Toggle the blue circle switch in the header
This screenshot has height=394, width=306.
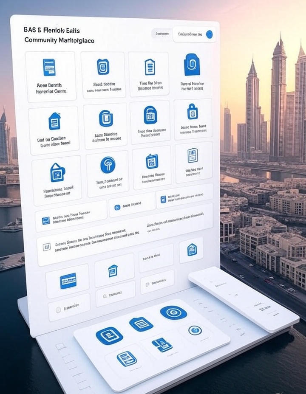click(209, 34)
